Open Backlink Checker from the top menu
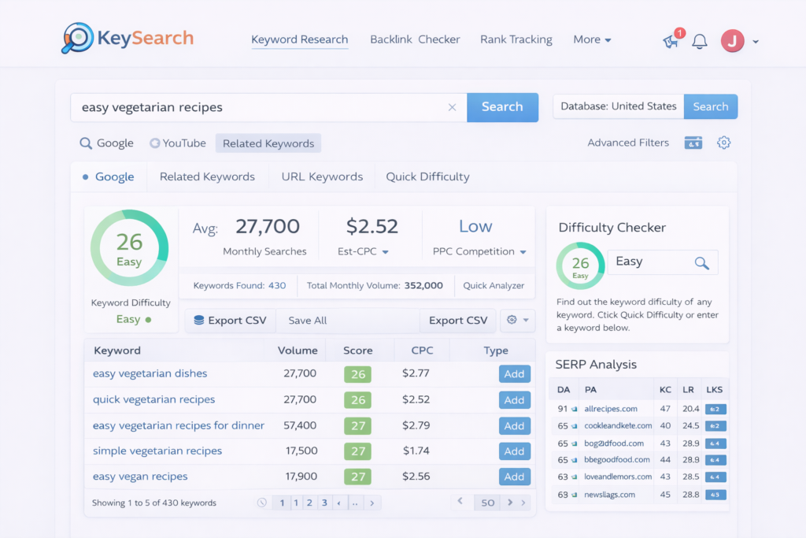This screenshot has height=538, width=806. click(x=415, y=39)
